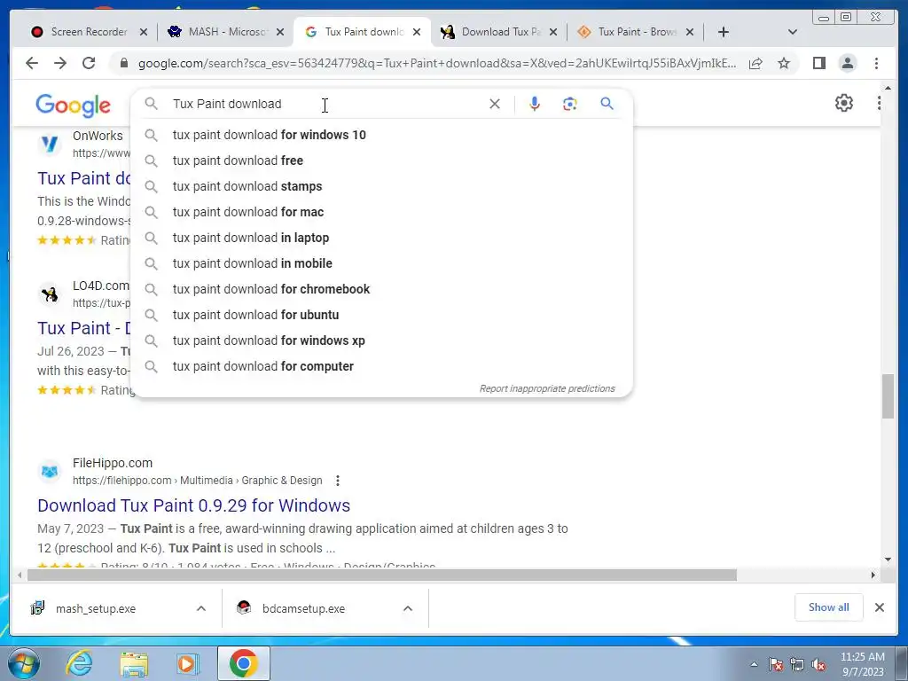Expand options for bdcamsetup.exe download
This screenshot has width=908, height=681.
408,608
